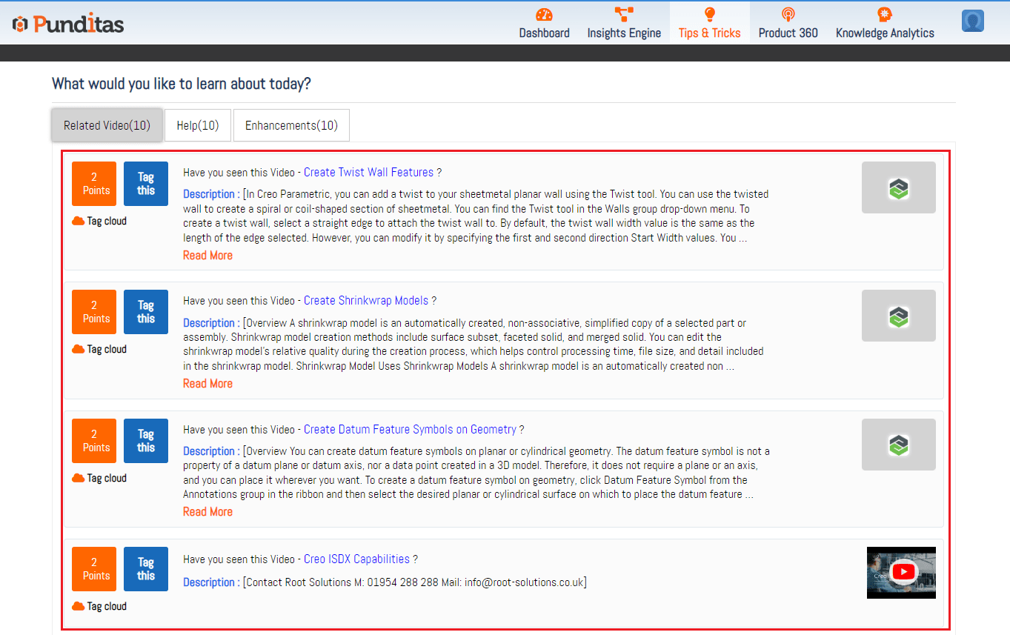Viewport: 1010px width, 635px height.
Task: Switch to the Tips & Tricks tab
Action: pos(709,33)
